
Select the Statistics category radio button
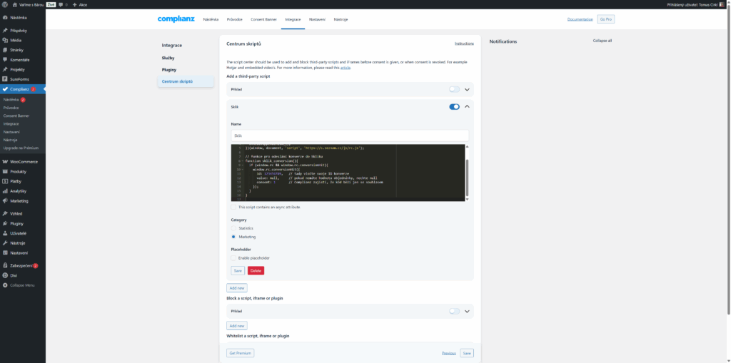pos(234,228)
